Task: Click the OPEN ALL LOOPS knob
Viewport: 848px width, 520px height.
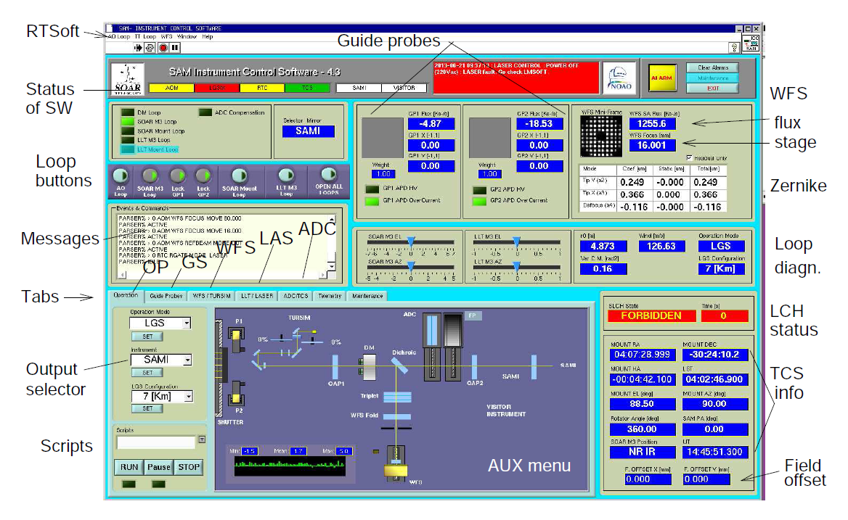Action: (328, 174)
